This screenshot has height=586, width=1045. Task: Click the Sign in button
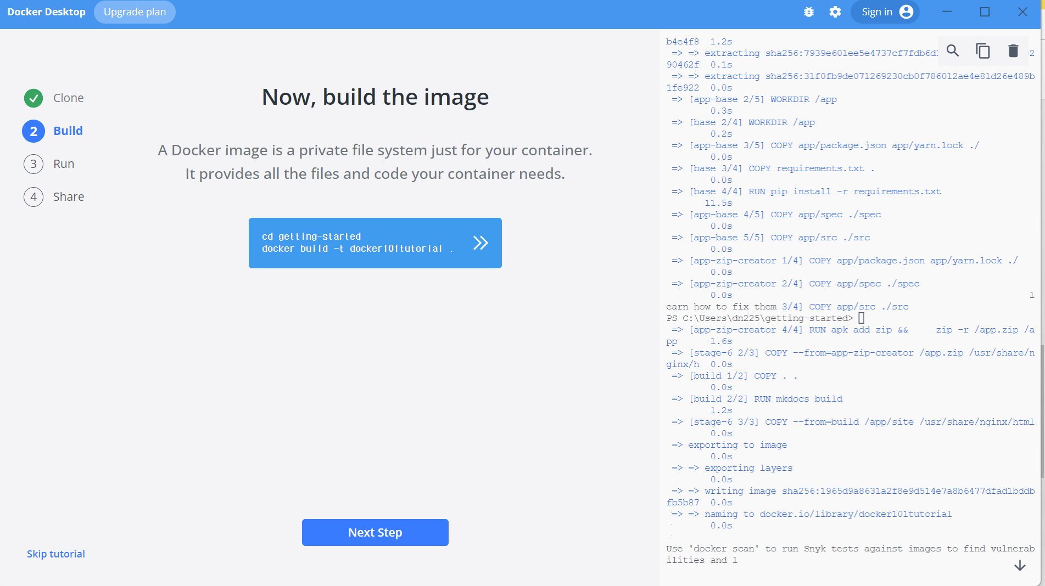click(x=885, y=12)
